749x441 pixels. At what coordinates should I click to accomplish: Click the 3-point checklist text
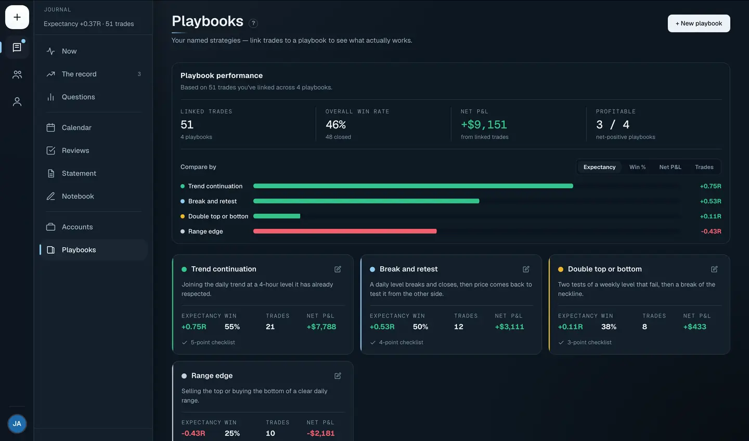(x=589, y=342)
